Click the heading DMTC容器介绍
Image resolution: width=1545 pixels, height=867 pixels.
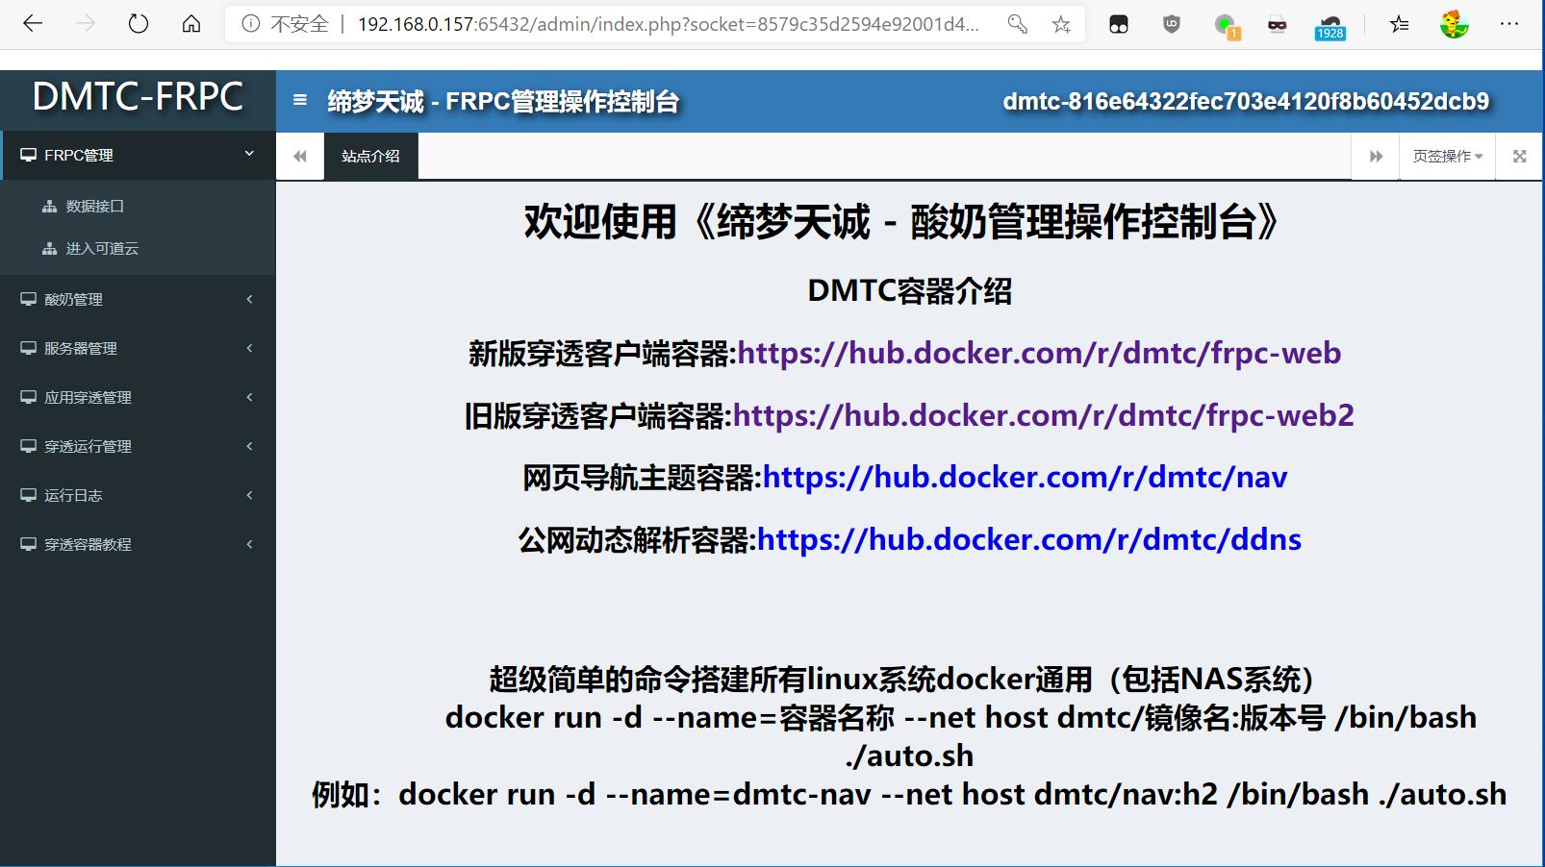point(910,290)
